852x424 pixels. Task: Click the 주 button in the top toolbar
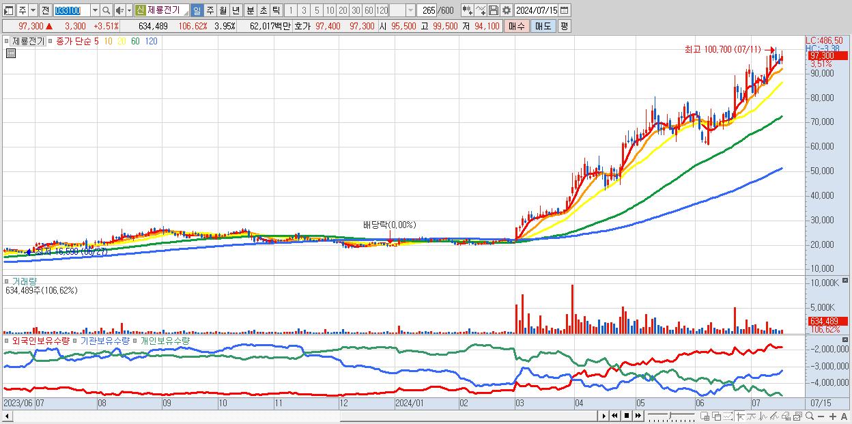click(23, 10)
